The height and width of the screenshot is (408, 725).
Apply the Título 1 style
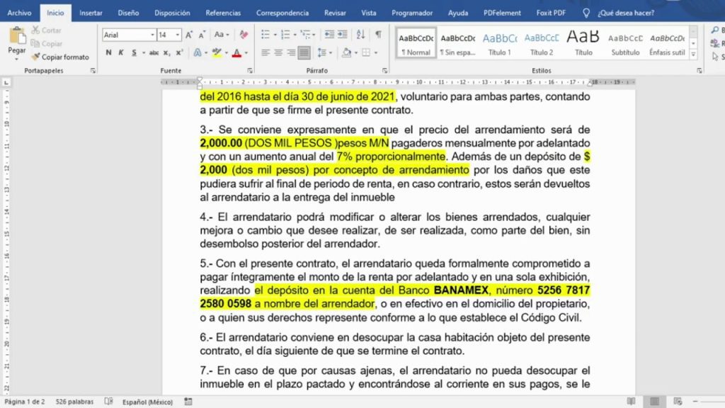pos(499,43)
